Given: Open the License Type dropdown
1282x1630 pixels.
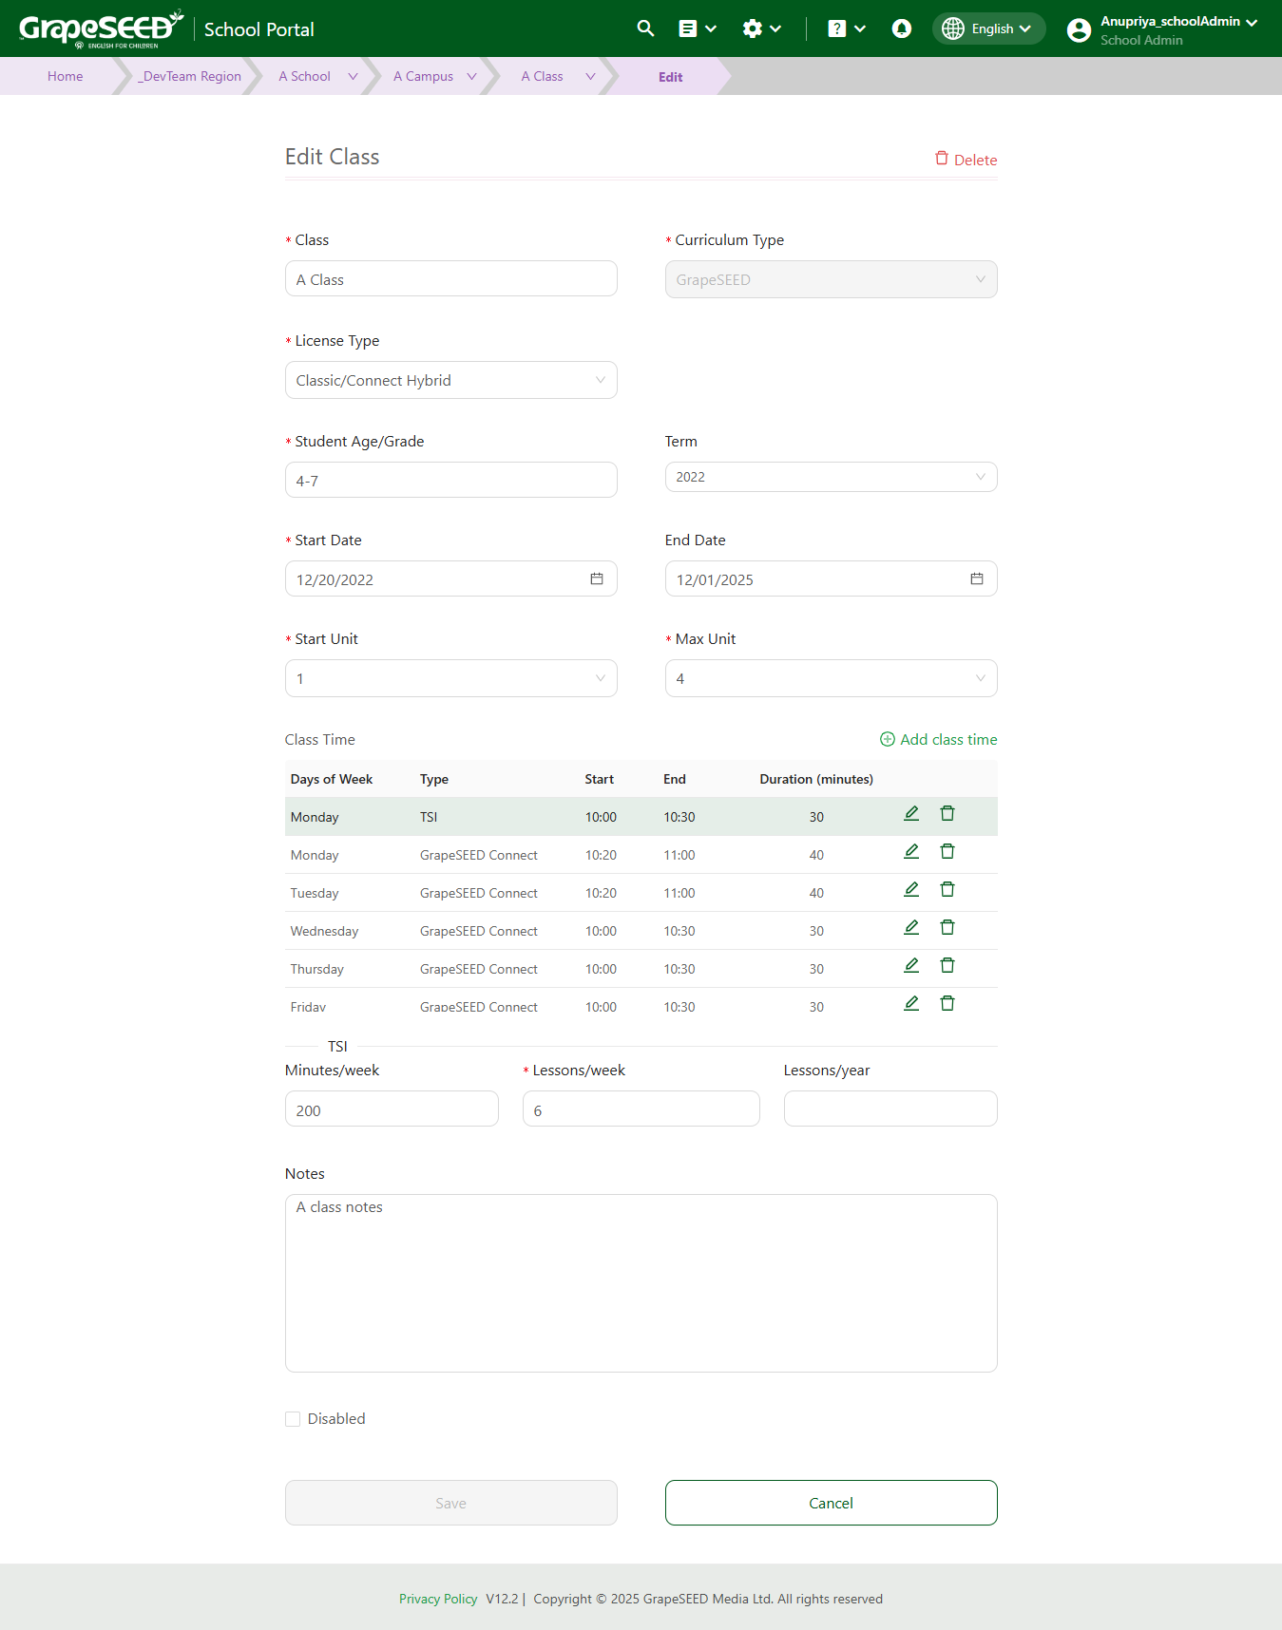Looking at the screenshot, I should coord(451,380).
